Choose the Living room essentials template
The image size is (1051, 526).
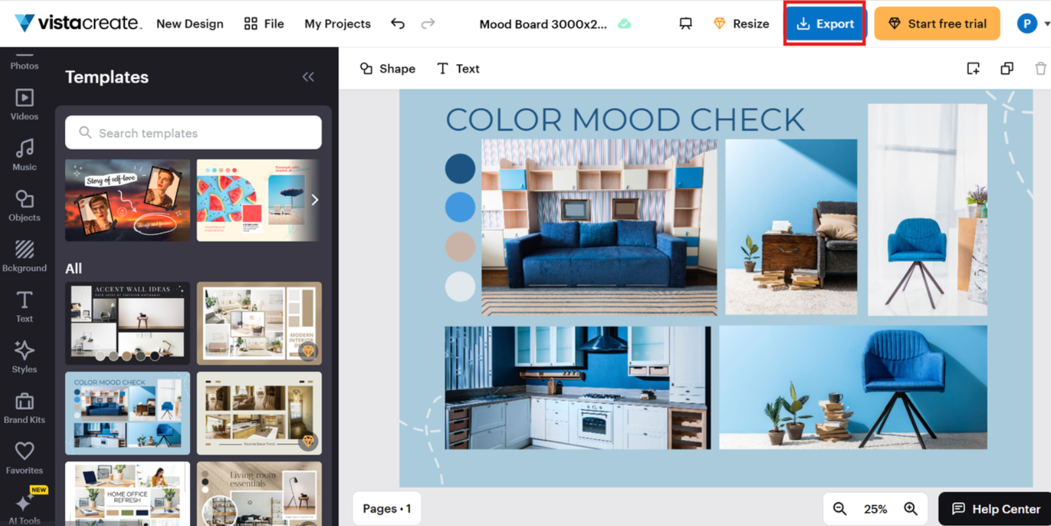pyautogui.click(x=259, y=493)
